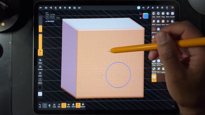This screenshot has height=115, width=205.
Task: Select the Box (6536) object label
Action: [50, 21]
